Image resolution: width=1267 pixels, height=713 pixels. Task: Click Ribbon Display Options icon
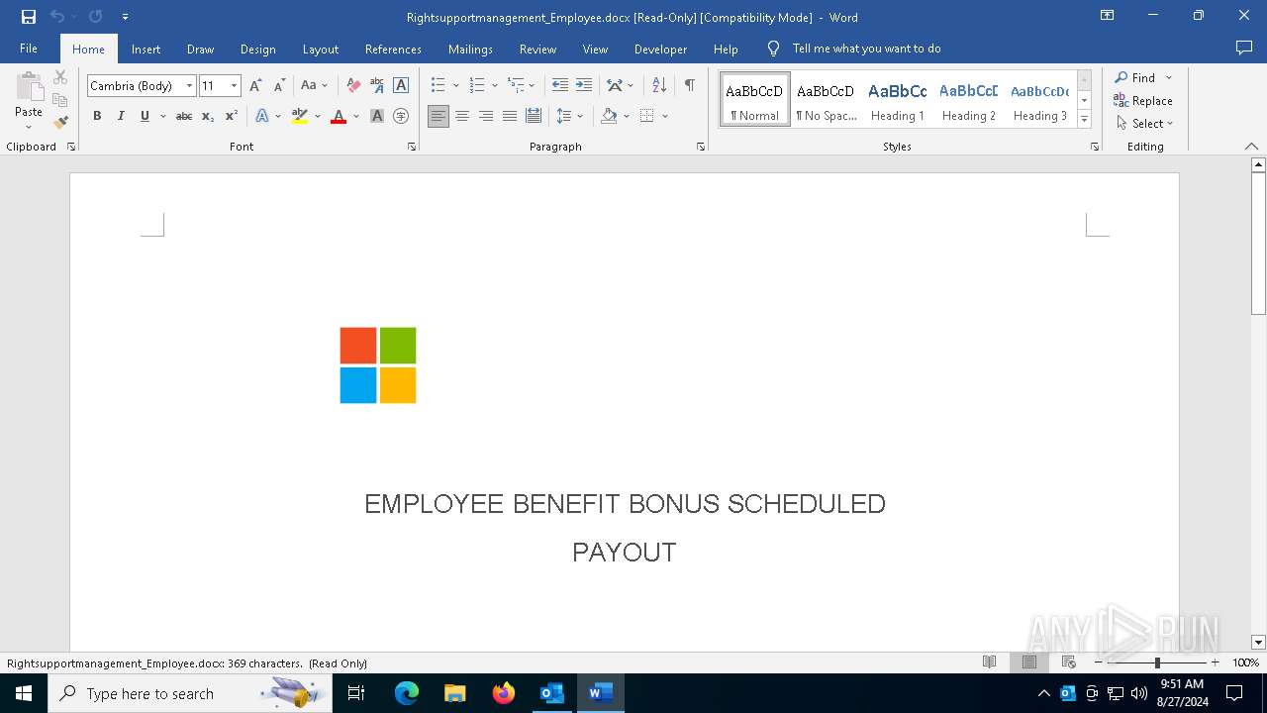[1108, 16]
